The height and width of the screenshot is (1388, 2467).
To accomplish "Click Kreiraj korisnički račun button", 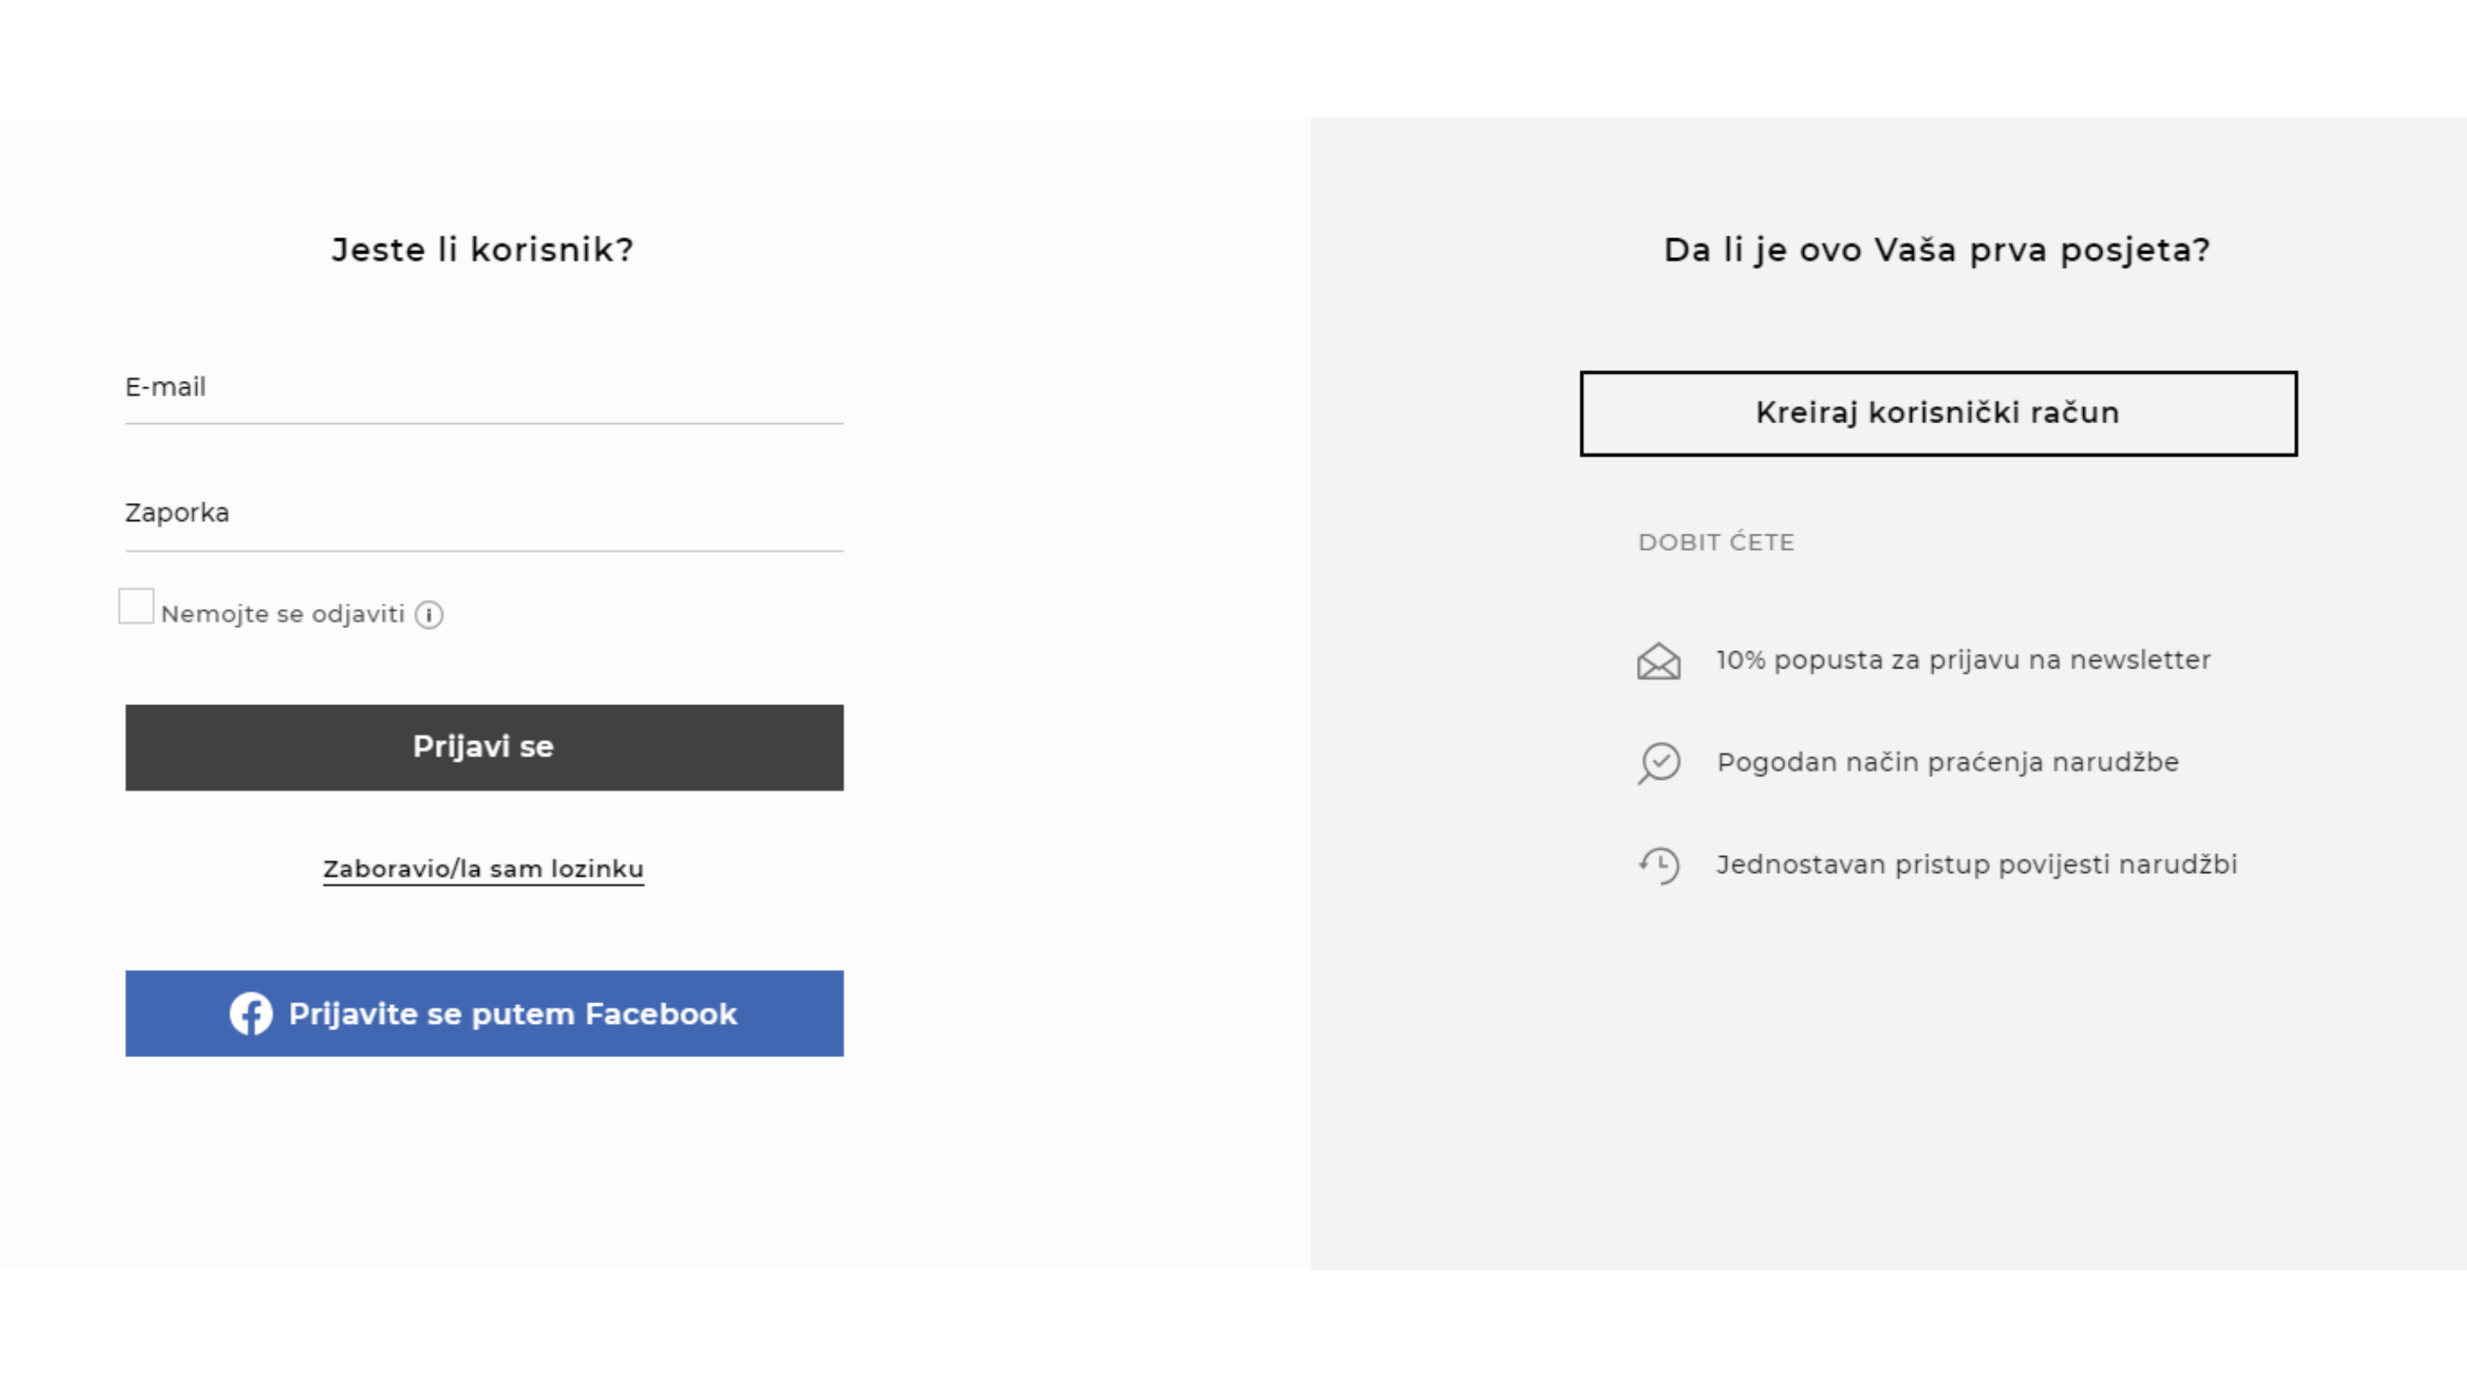I will click(1938, 414).
